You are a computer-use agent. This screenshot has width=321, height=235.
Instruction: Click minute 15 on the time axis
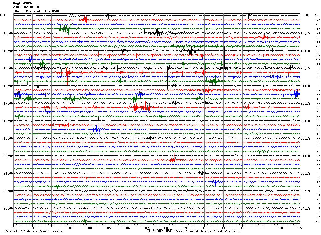pyautogui.click(x=300, y=228)
